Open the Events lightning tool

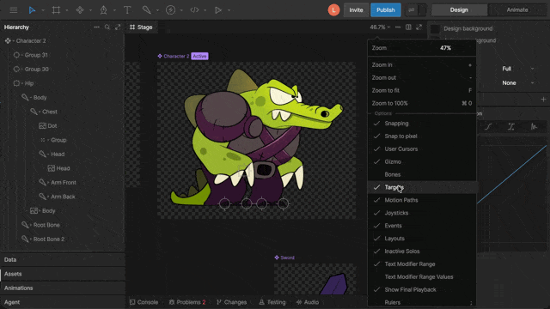pos(170,9)
